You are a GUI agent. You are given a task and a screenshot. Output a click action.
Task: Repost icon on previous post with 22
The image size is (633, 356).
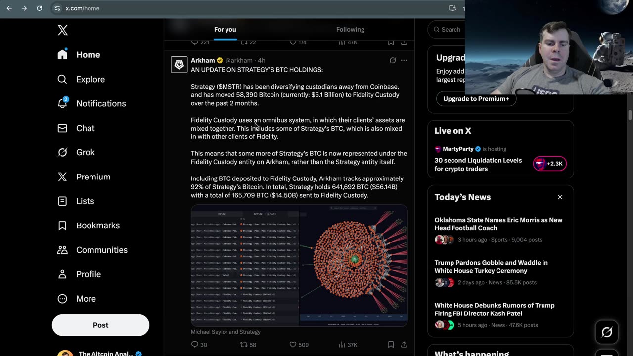point(248,43)
